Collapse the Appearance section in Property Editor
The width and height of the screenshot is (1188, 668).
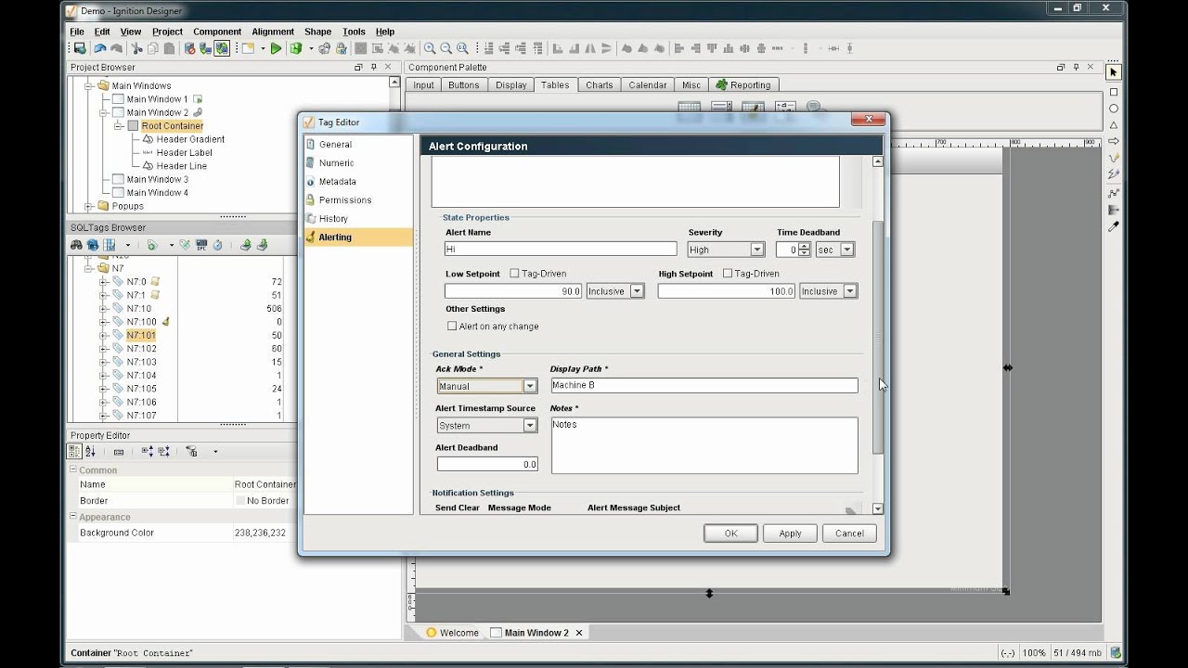click(x=73, y=517)
